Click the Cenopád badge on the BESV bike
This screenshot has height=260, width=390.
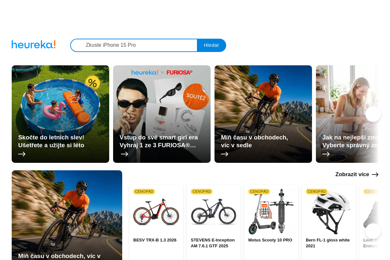[x=144, y=191]
